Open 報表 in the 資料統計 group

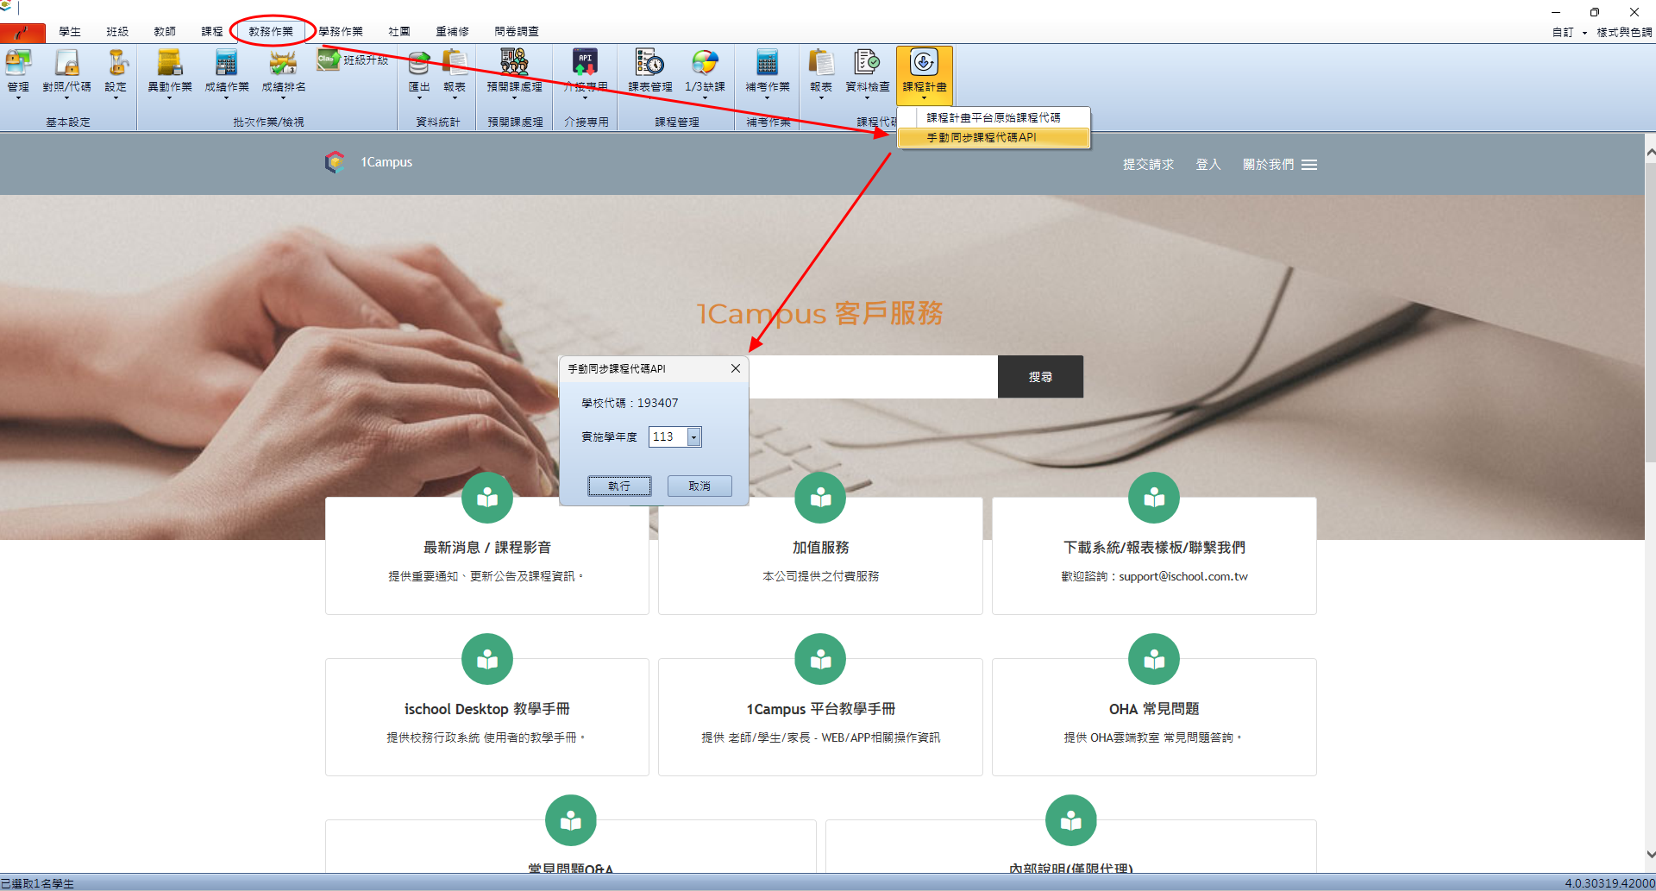tap(455, 72)
